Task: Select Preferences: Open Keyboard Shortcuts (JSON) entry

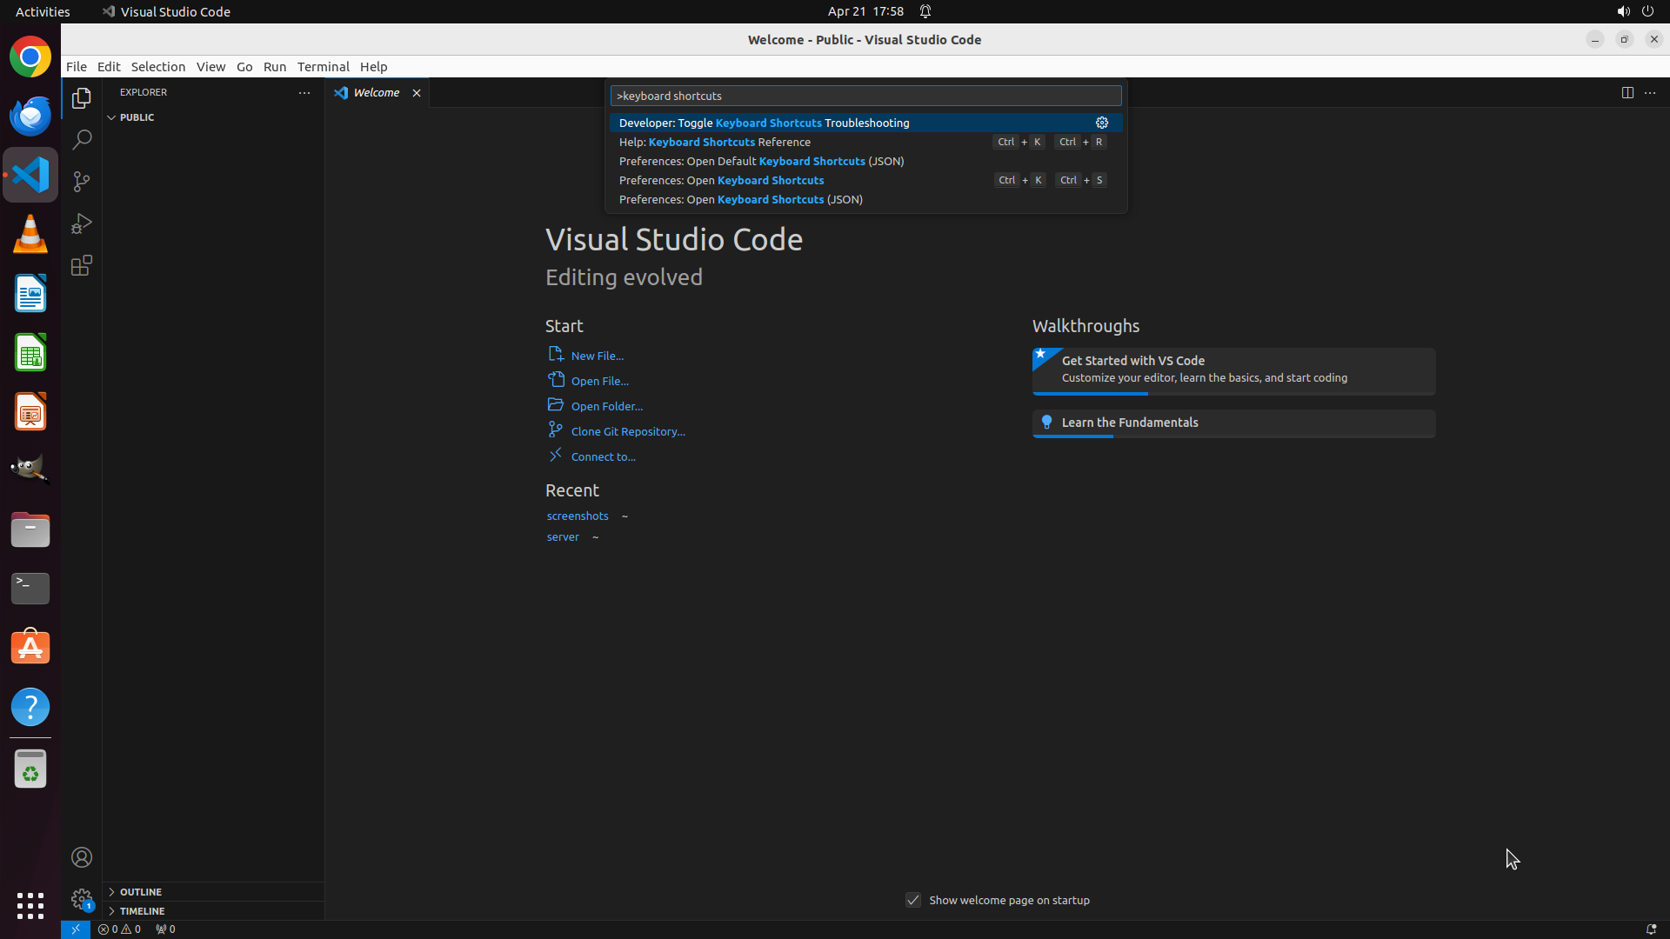Action: (x=740, y=199)
